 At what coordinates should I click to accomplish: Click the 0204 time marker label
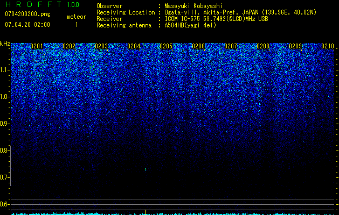pos(134,46)
